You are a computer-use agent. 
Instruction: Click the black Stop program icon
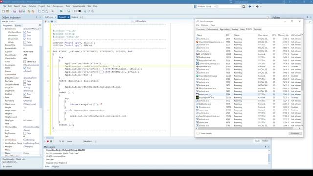pos(80,11)
